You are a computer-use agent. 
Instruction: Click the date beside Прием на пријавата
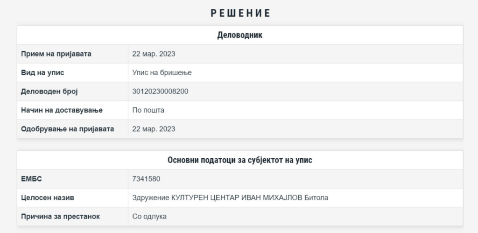click(x=154, y=54)
